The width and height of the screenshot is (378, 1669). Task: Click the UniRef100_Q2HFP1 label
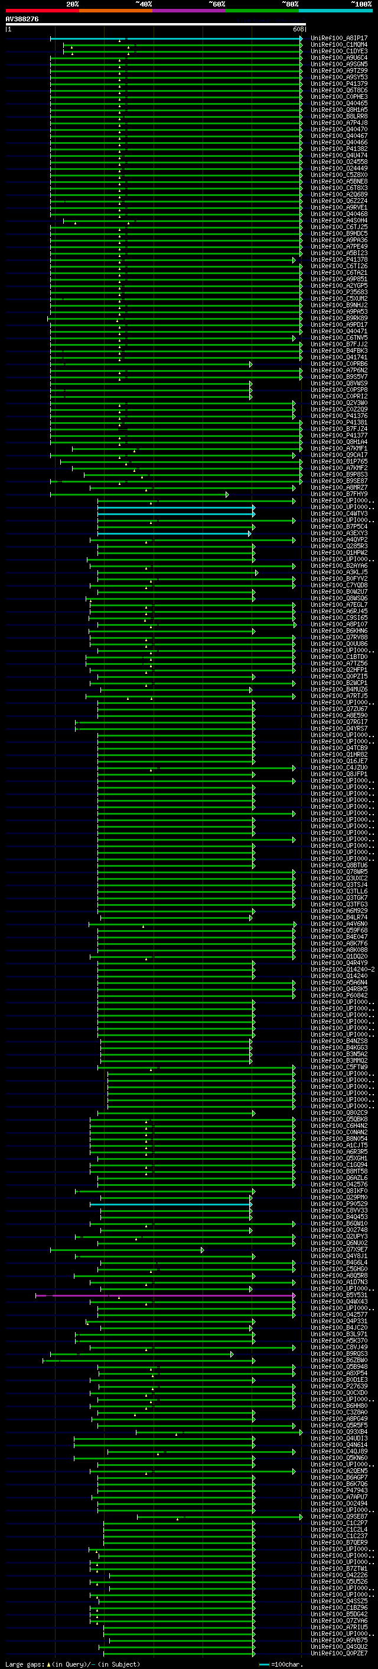point(338,670)
